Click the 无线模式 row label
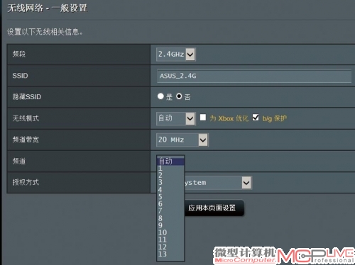Image resolution: width=355 pixels, height=265 pixels. coord(26,118)
